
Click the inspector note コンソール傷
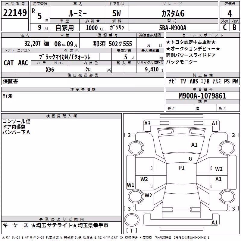click(17, 121)
